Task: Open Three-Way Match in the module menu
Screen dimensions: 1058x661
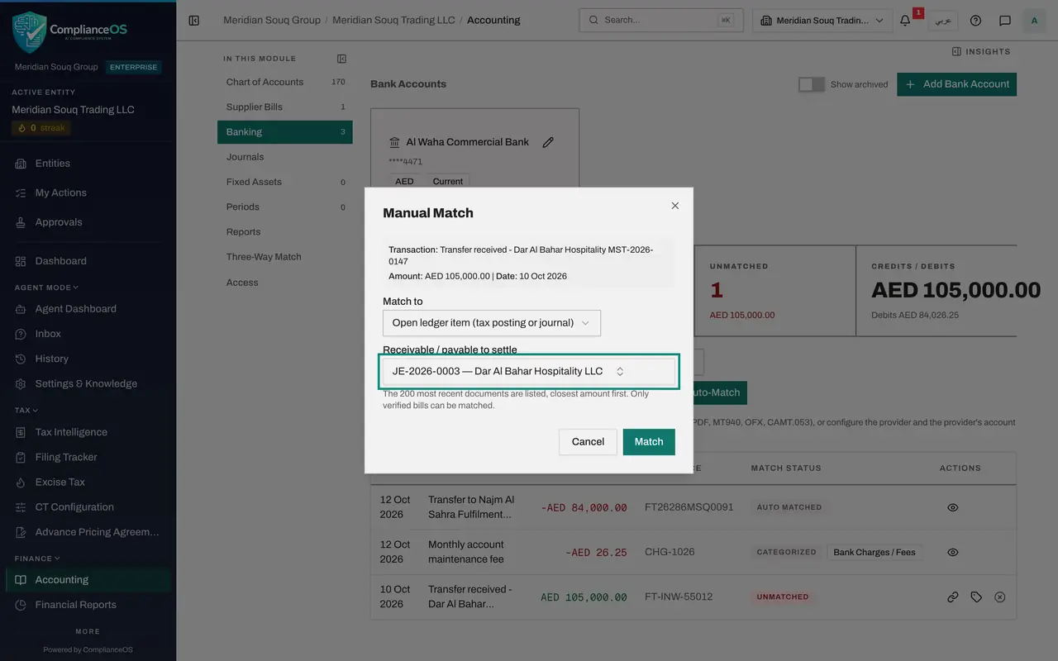Action: click(x=285, y=257)
